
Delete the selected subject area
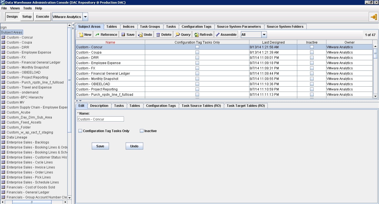click(163, 34)
